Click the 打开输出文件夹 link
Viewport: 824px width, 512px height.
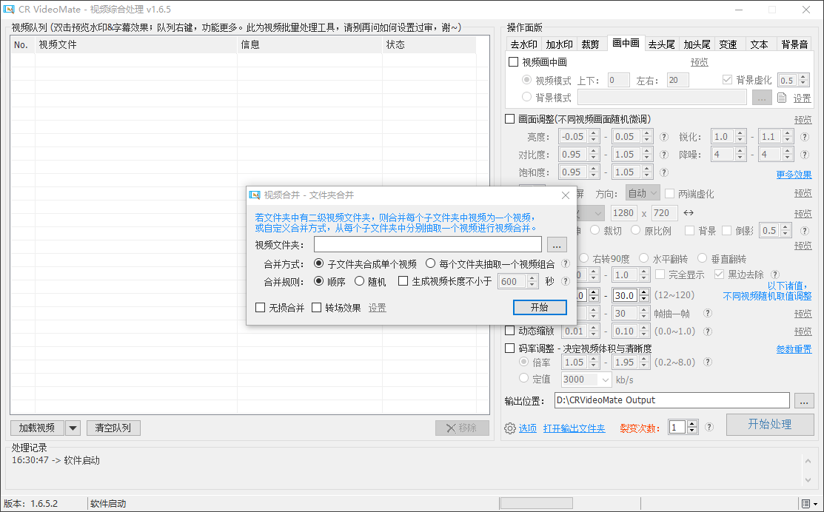(574, 428)
